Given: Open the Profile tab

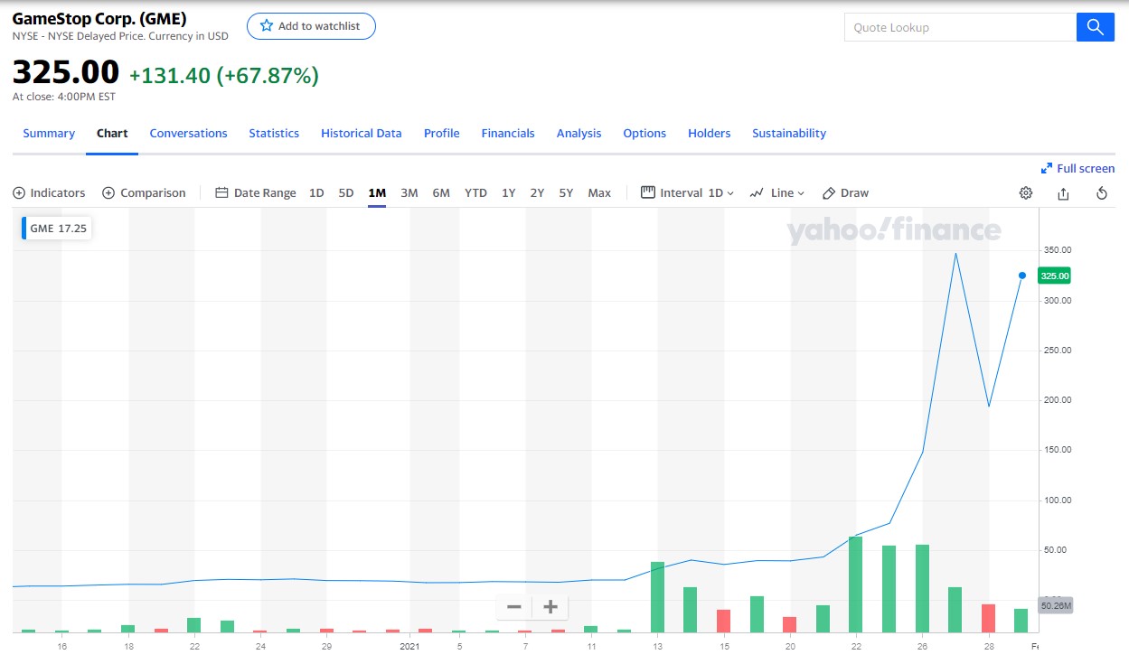Looking at the screenshot, I should [442, 133].
